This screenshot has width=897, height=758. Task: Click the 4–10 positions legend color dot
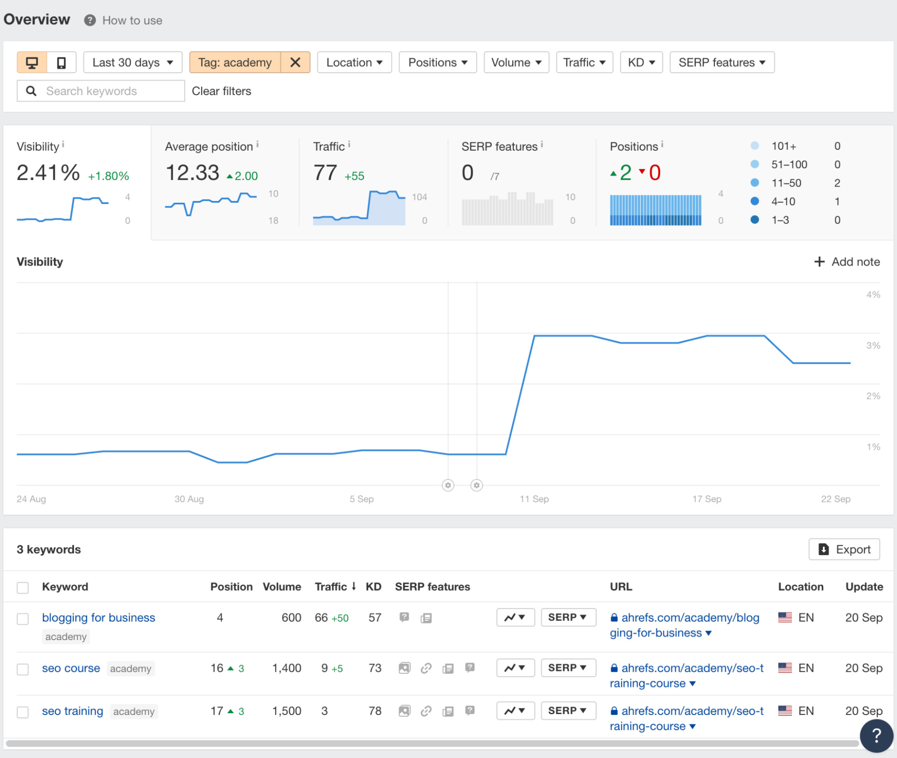[x=754, y=201]
